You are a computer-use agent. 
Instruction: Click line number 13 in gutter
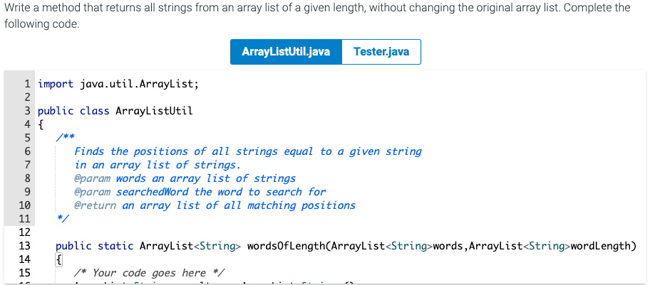25,246
